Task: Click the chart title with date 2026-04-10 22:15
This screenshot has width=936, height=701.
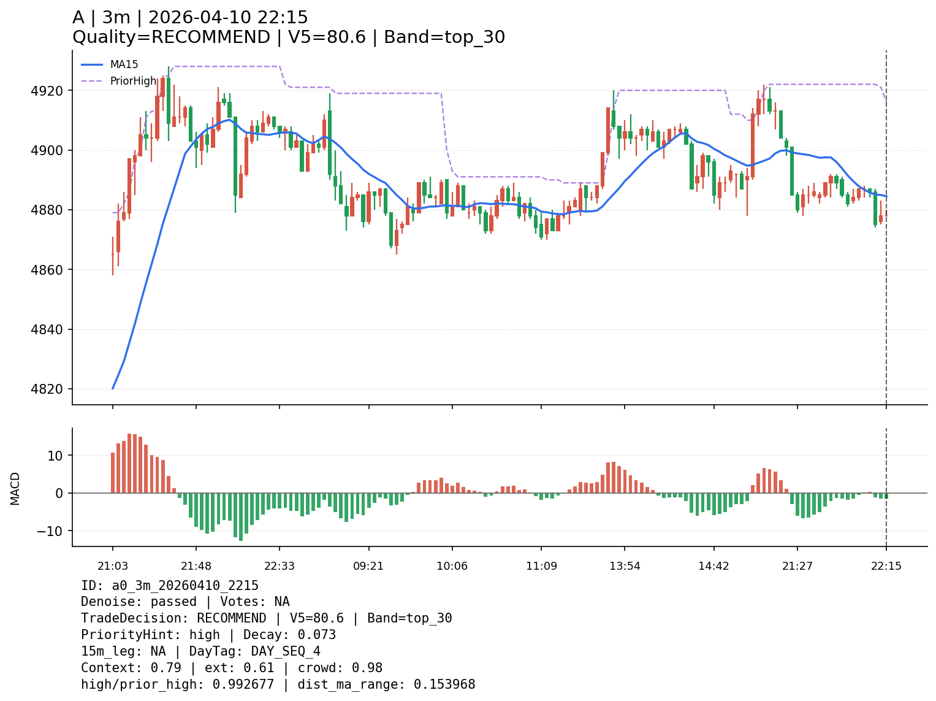Action: click(190, 18)
